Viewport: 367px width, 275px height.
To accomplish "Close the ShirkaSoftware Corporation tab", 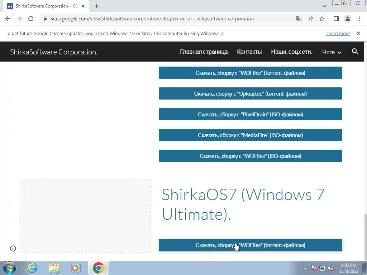I will click(83, 6).
